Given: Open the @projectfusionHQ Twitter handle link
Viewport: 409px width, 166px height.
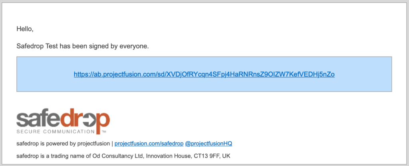Looking at the screenshot, I should [x=211, y=143].
